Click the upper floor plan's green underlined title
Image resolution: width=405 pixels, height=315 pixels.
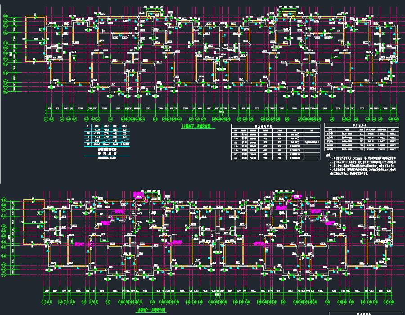198,127
